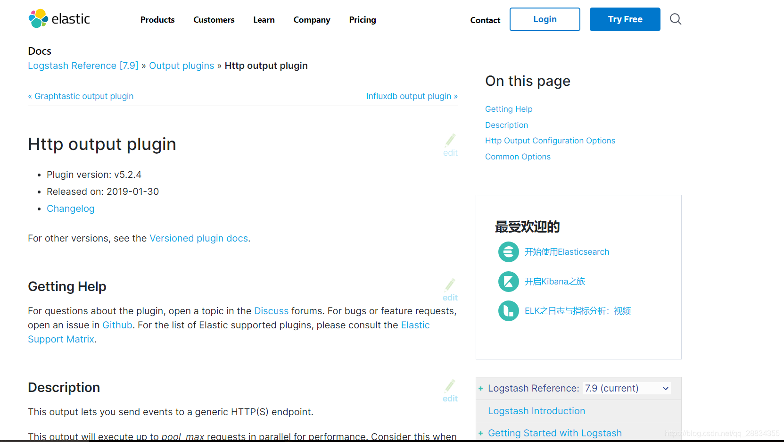
Task: Navigate to Influxdb output plugin
Action: tap(408, 96)
